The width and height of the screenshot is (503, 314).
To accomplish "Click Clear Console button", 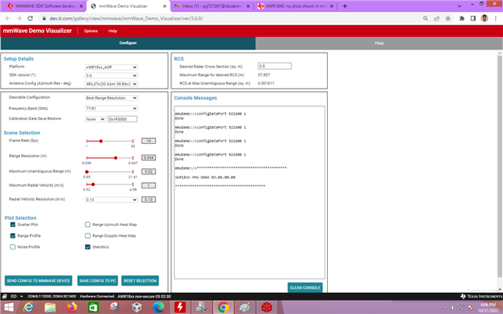I will tap(305, 288).
